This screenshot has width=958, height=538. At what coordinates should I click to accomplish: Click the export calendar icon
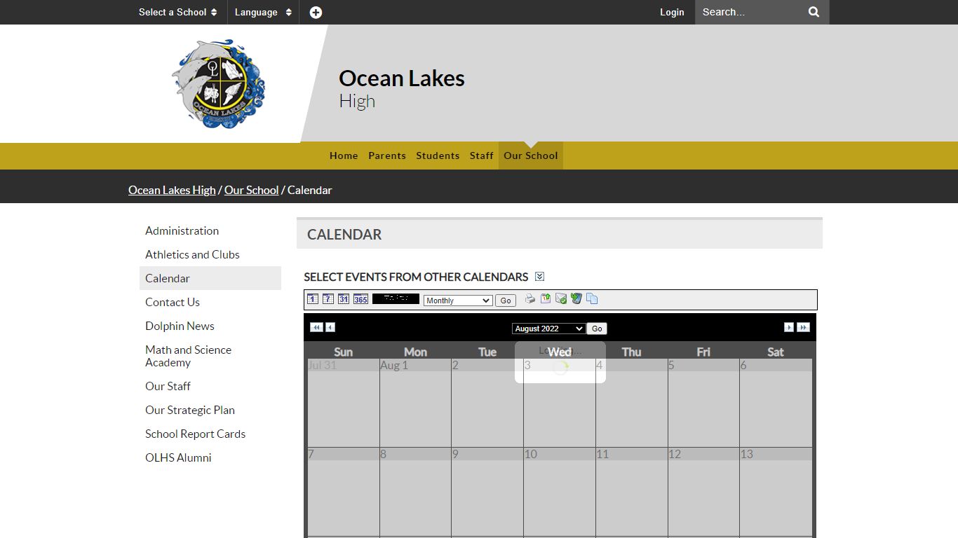[546, 299]
